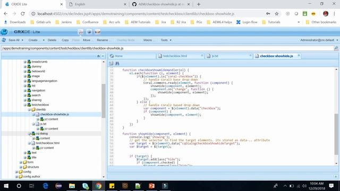Click the Delete button
This screenshot has height=191, width=340.
click(52, 40)
